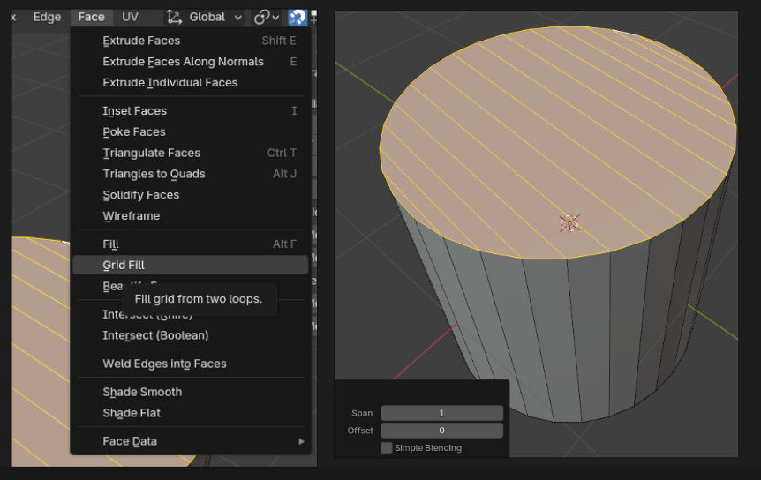Viewport: 761px width, 480px height.
Task: Click the Face menu header
Action: click(x=91, y=17)
